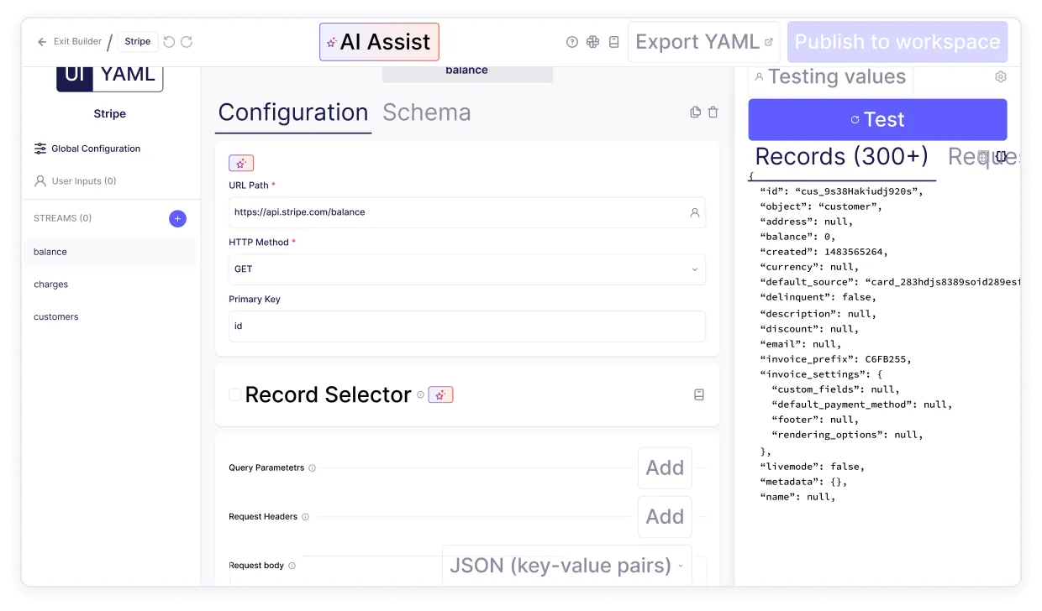Click the balance stream name header
The image size is (1042, 611).
pyautogui.click(x=467, y=73)
